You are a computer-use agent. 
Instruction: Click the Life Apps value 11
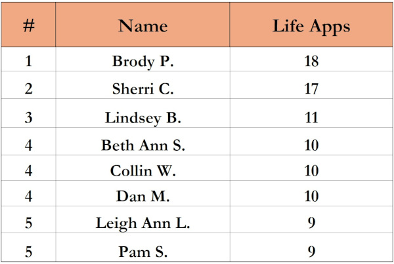coord(311,113)
